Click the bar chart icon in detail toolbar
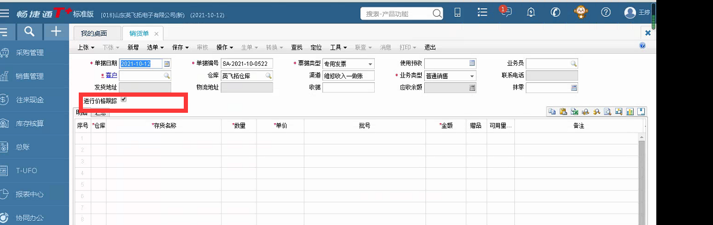This screenshot has width=713, height=225. point(630,112)
